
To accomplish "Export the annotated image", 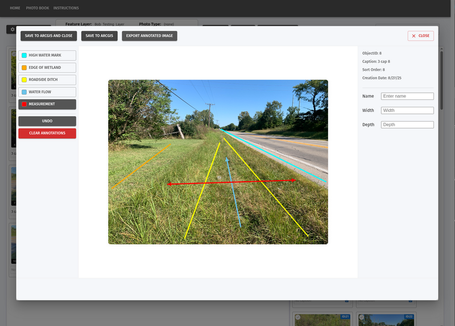I will pos(150,36).
